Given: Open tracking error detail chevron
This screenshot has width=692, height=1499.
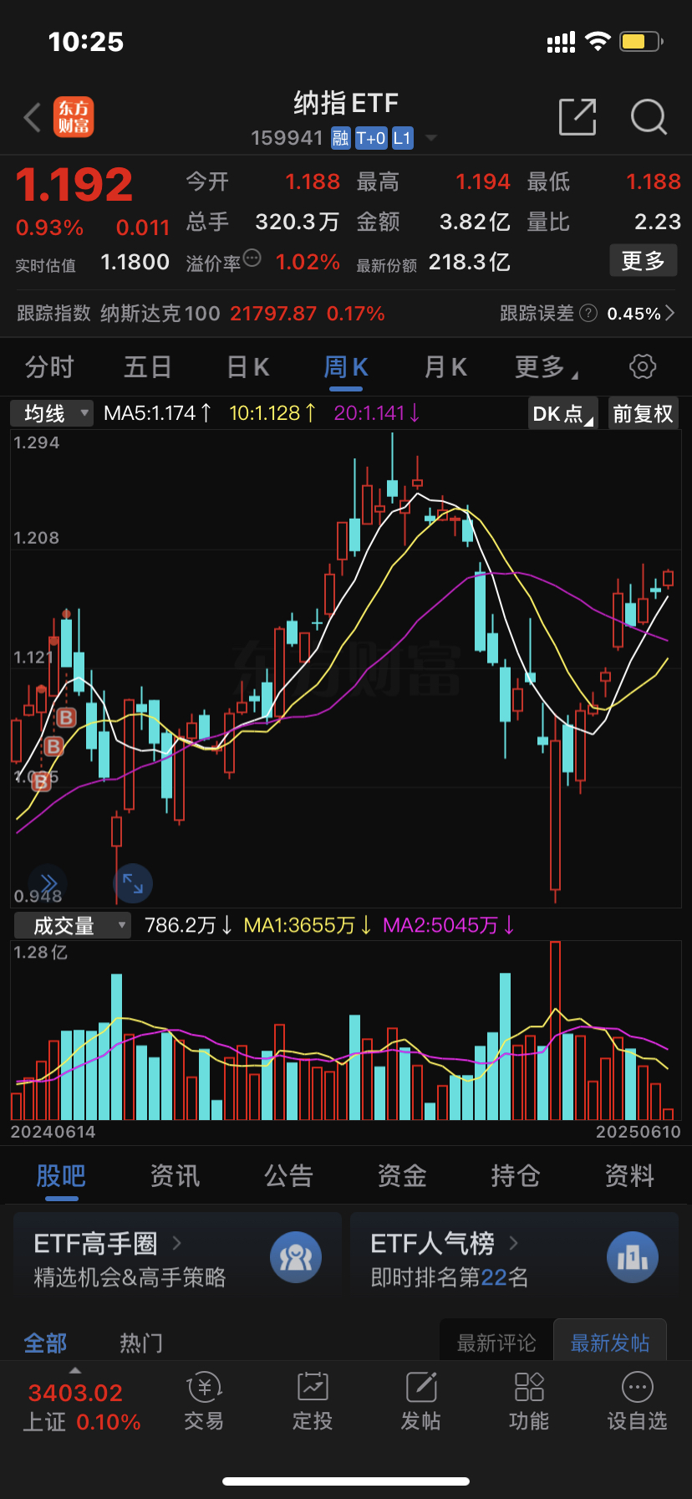Looking at the screenshot, I should 669,313.
